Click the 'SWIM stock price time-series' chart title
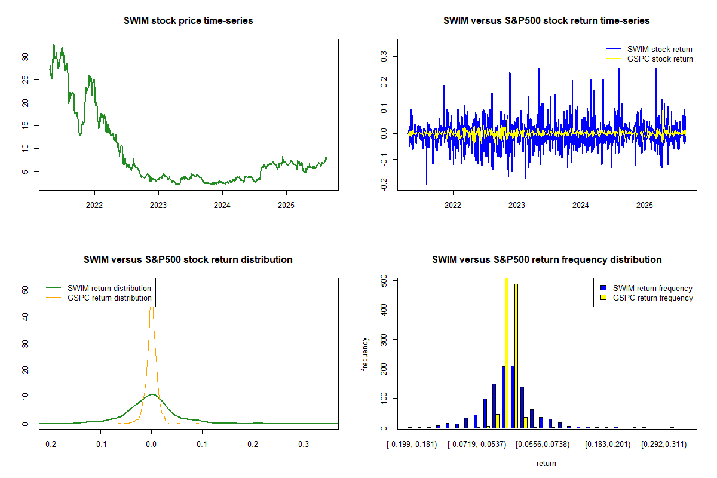Viewport: 717px width, 478px height. [x=188, y=21]
